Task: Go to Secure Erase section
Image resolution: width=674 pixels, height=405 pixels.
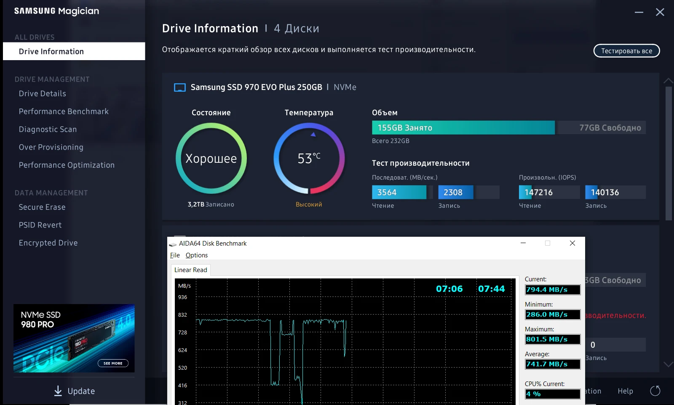Action: pyautogui.click(x=42, y=207)
